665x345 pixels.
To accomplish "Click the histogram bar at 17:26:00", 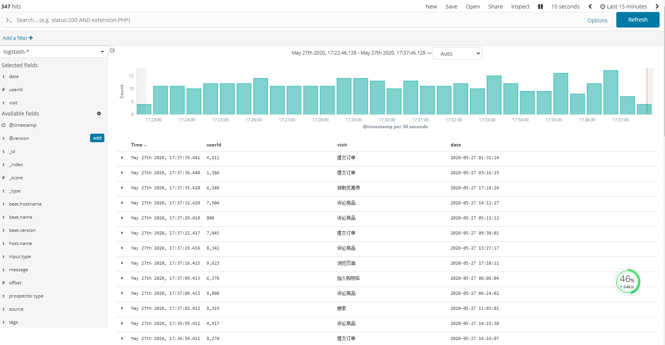I will (x=261, y=96).
